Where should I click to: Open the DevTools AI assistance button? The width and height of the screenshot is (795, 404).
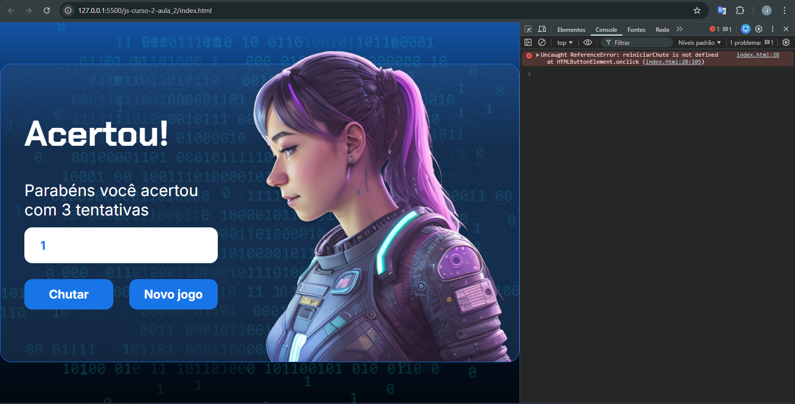746,29
